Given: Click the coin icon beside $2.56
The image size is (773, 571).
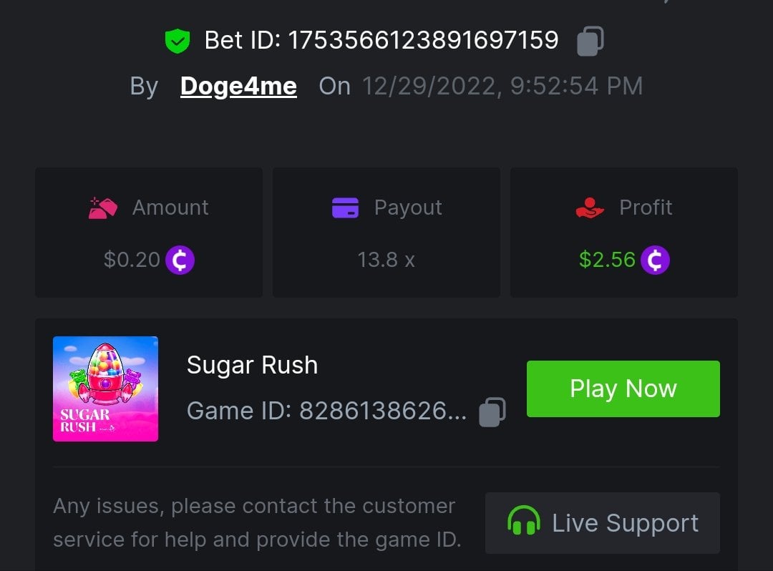Looking at the screenshot, I should [655, 260].
